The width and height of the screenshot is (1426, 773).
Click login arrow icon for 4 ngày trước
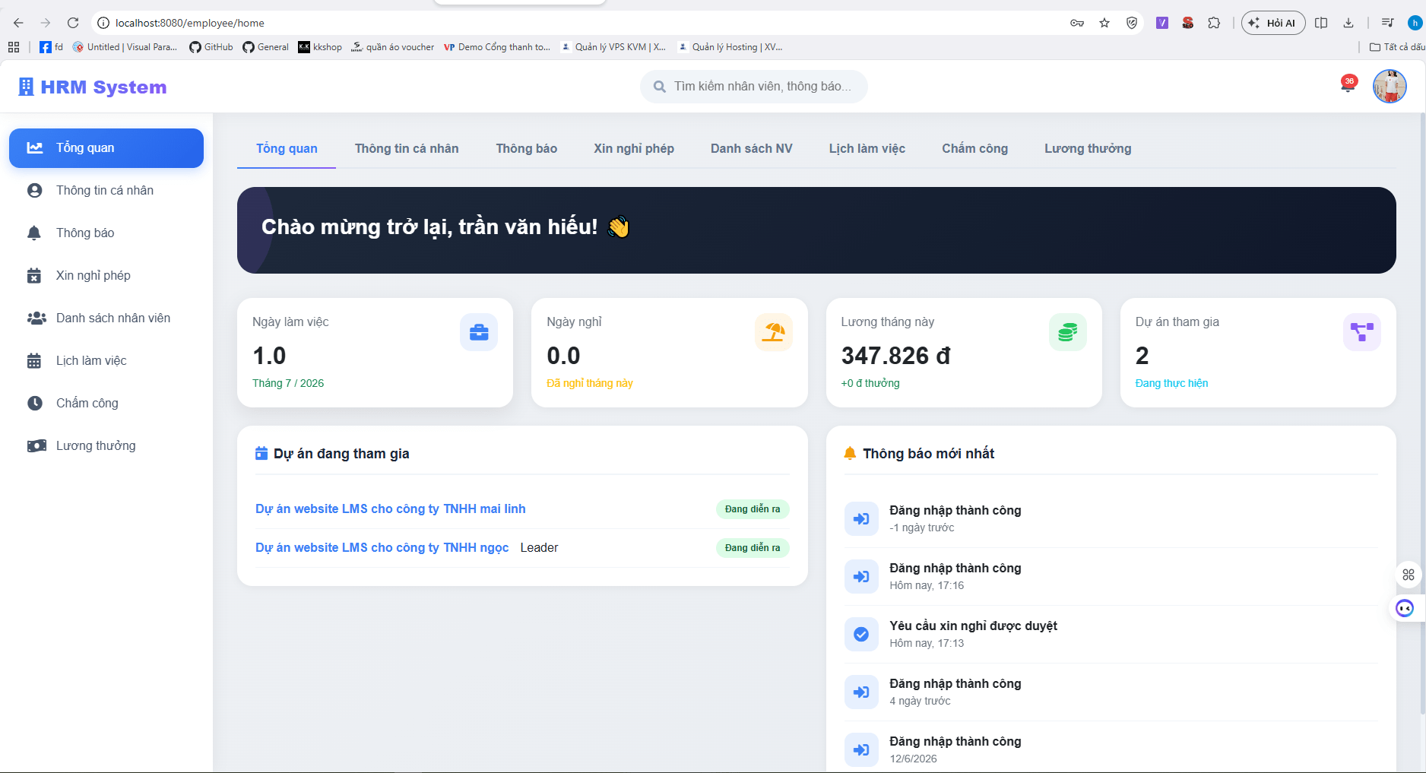click(x=861, y=692)
